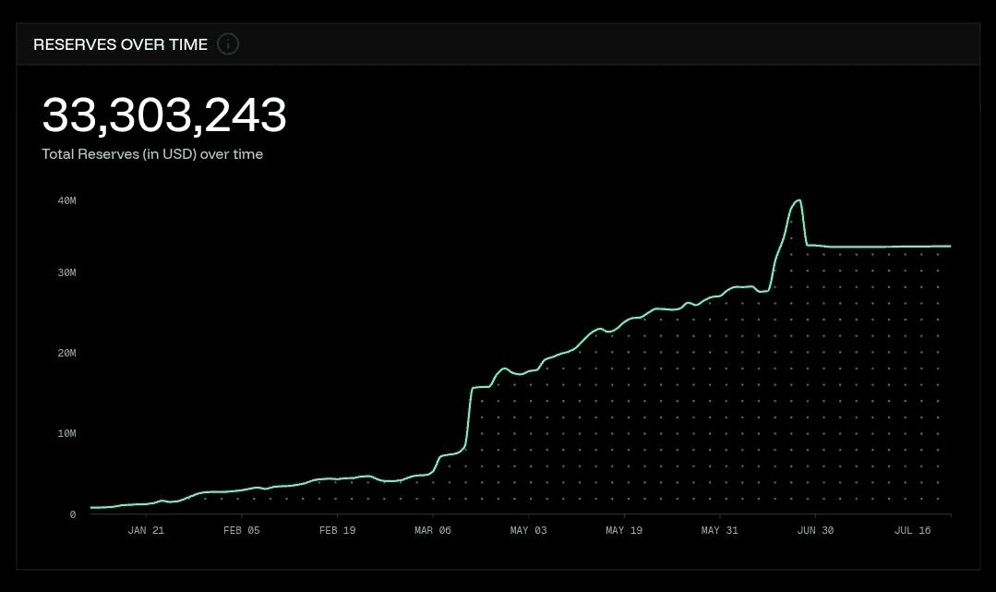Image resolution: width=996 pixels, height=592 pixels.
Task: Select the FEB 19 date marker
Action: (337, 530)
